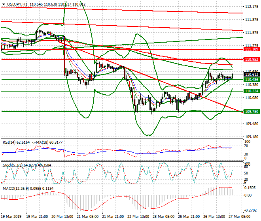261x221 pixels.
Task: Click the green 109.750 support label
Action: pyautogui.click(x=252, y=112)
